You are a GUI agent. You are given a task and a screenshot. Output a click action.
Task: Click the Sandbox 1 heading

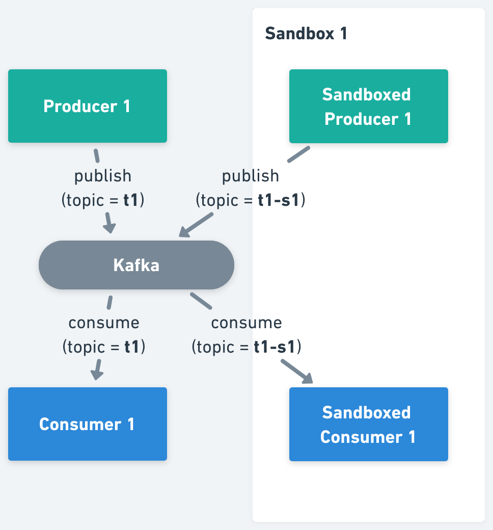[306, 34]
